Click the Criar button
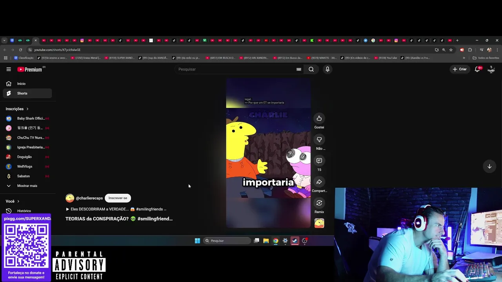The width and height of the screenshot is (502, 282). (x=460, y=69)
